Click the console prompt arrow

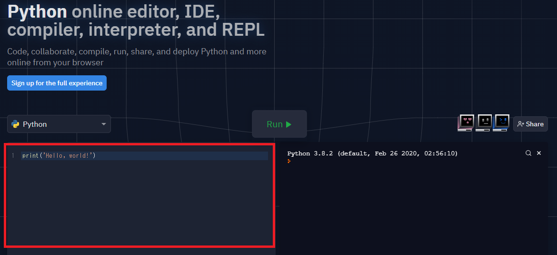(x=289, y=161)
